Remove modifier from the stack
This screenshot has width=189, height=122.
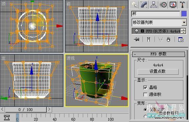(x=168, y=40)
